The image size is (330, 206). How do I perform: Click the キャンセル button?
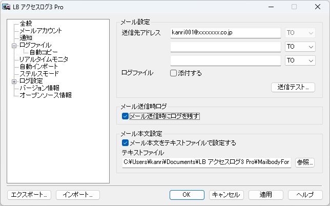226,195
